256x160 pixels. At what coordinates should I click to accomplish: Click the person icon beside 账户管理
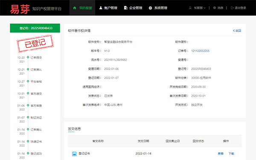click(x=101, y=8)
